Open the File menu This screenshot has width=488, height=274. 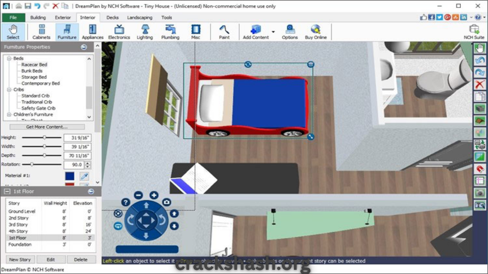click(13, 18)
